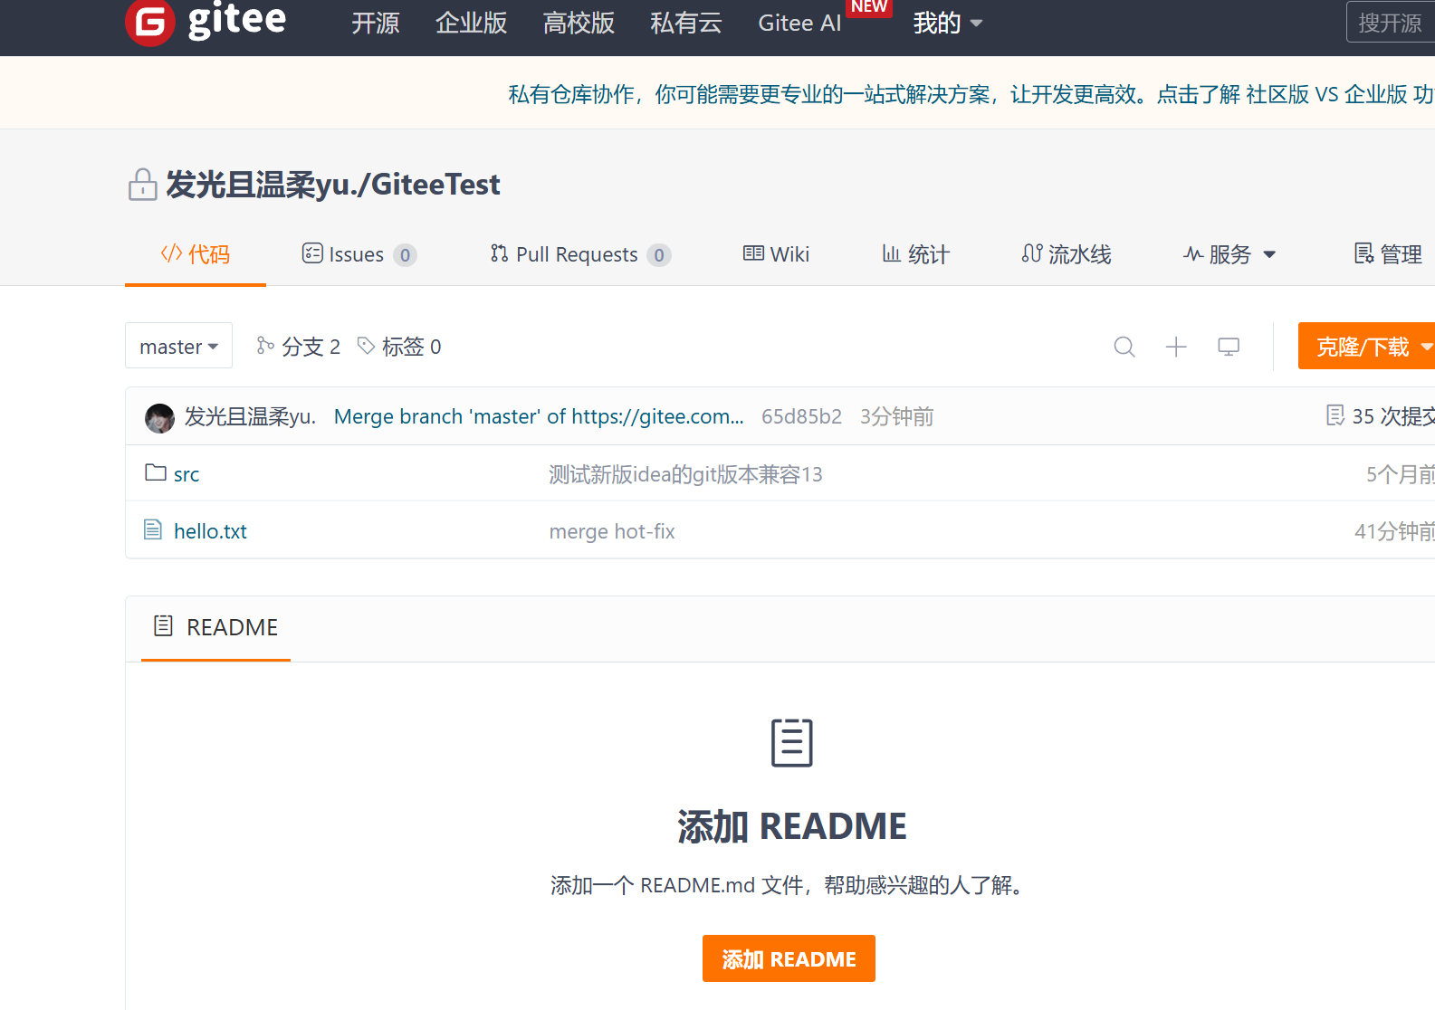Expand the 我的 menu dropdown
The width and height of the screenshot is (1435, 1010).
(947, 23)
